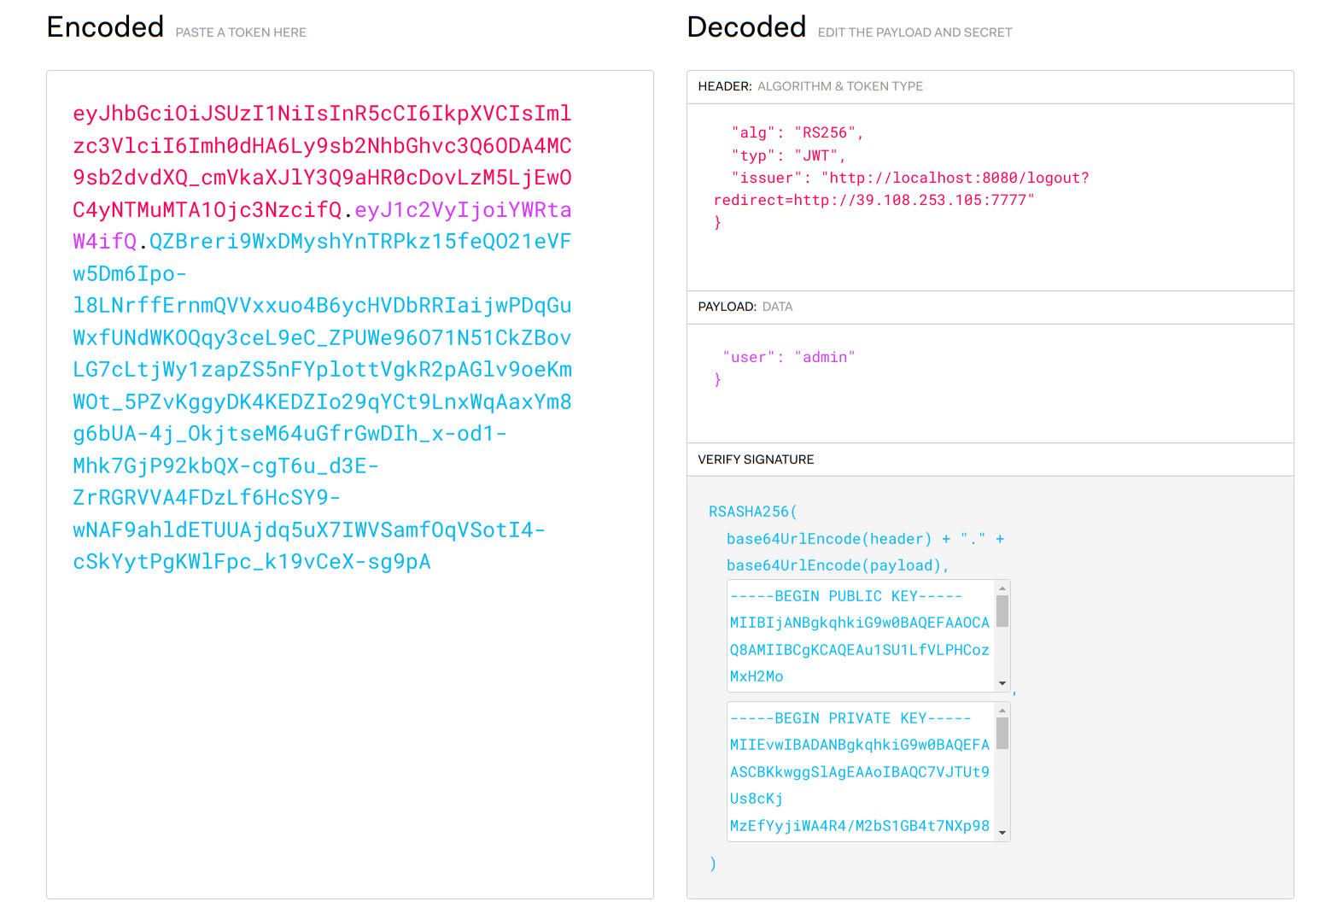Click the blue signature line starting l8LNrffErnmQVV
Viewport: 1338px width, 919px height.
[x=322, y=306]
